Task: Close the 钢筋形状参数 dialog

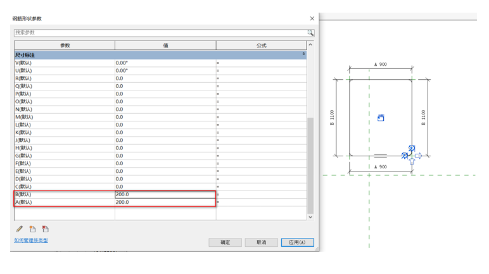Action: 312,19
